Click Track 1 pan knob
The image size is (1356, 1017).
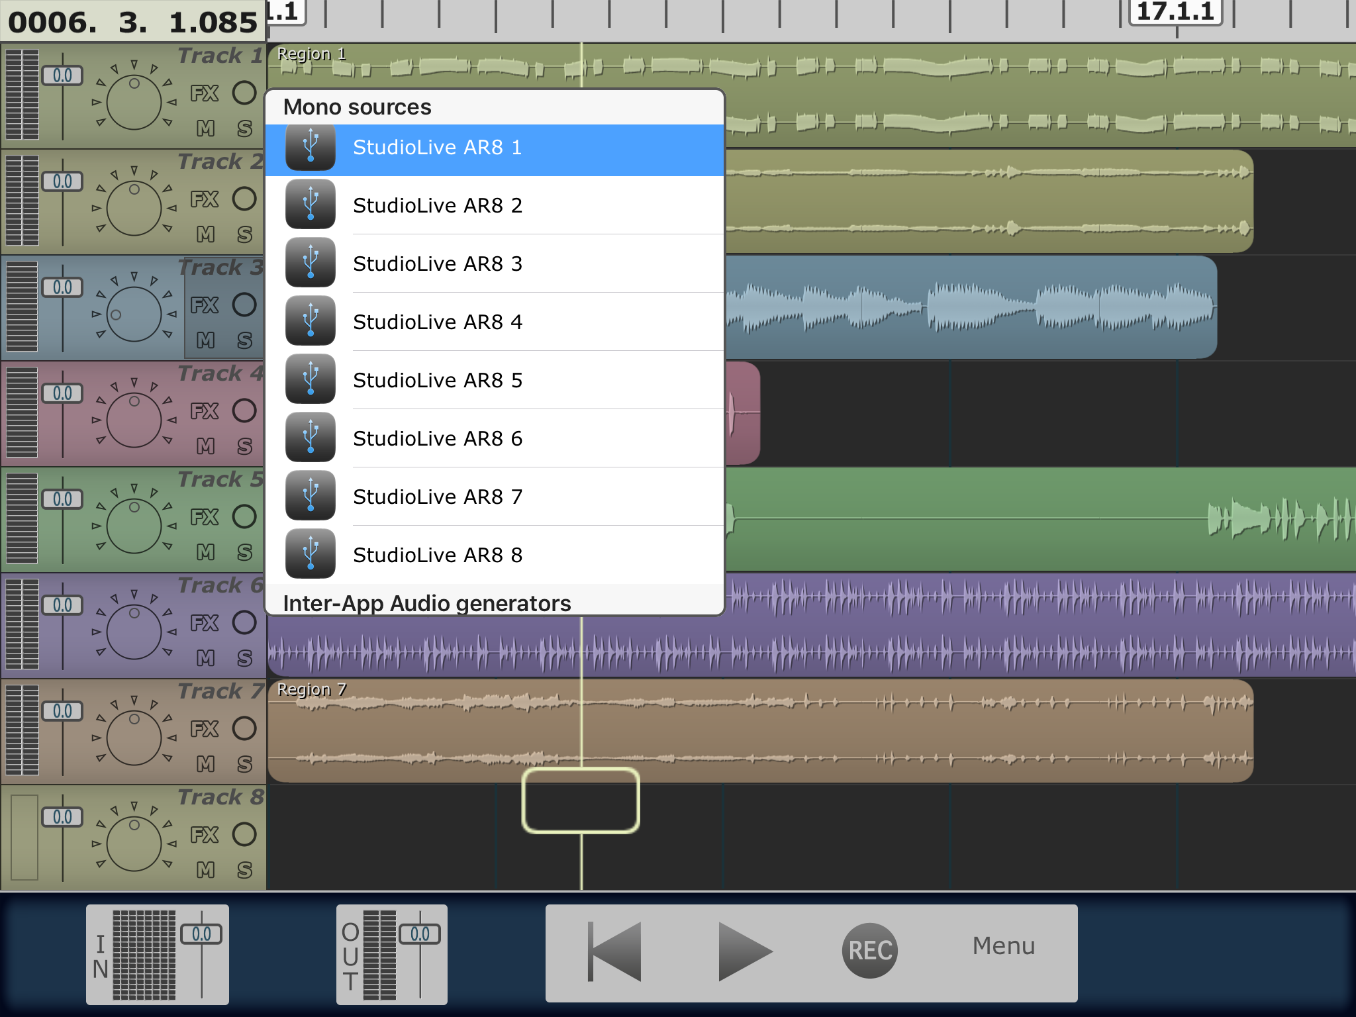click(134, 102)
